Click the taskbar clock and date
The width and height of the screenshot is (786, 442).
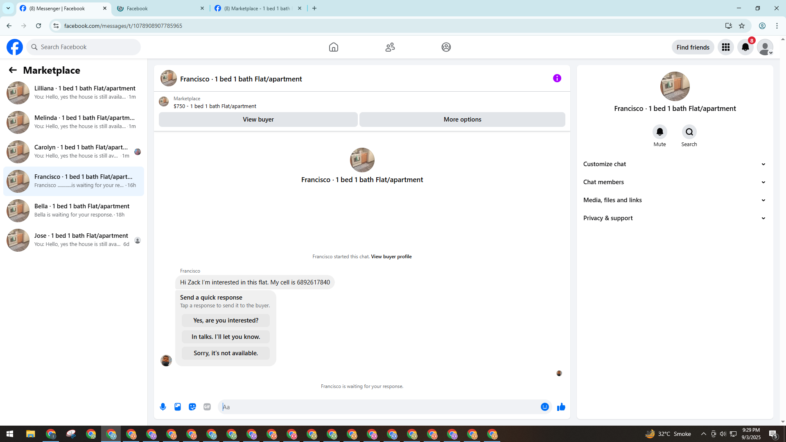pyautogui.click(x=751, y=434)
